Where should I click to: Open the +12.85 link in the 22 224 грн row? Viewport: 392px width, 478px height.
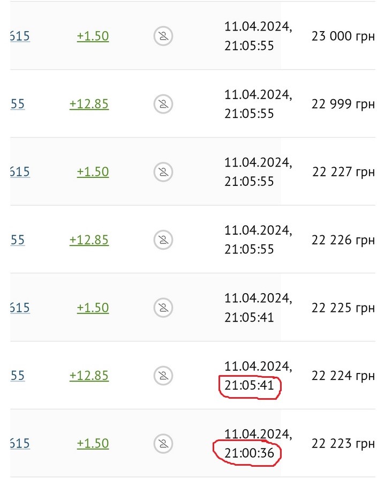pos(89,376)
